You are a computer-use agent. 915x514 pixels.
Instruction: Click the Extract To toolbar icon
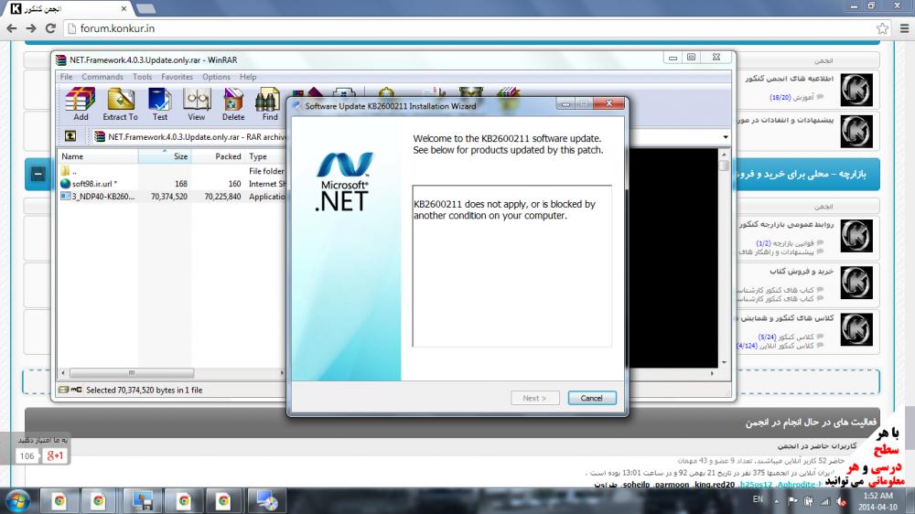[120, 104]
